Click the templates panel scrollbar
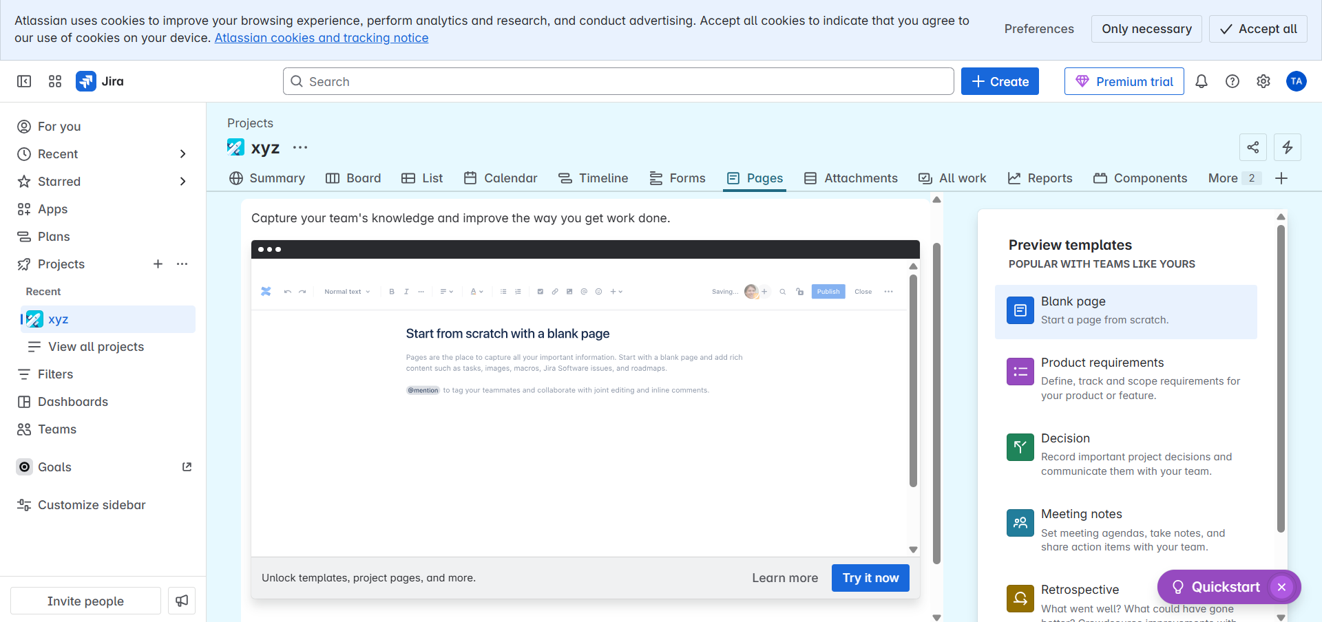This screenshot has width=1322, height=622. (x=1281, y=378)
